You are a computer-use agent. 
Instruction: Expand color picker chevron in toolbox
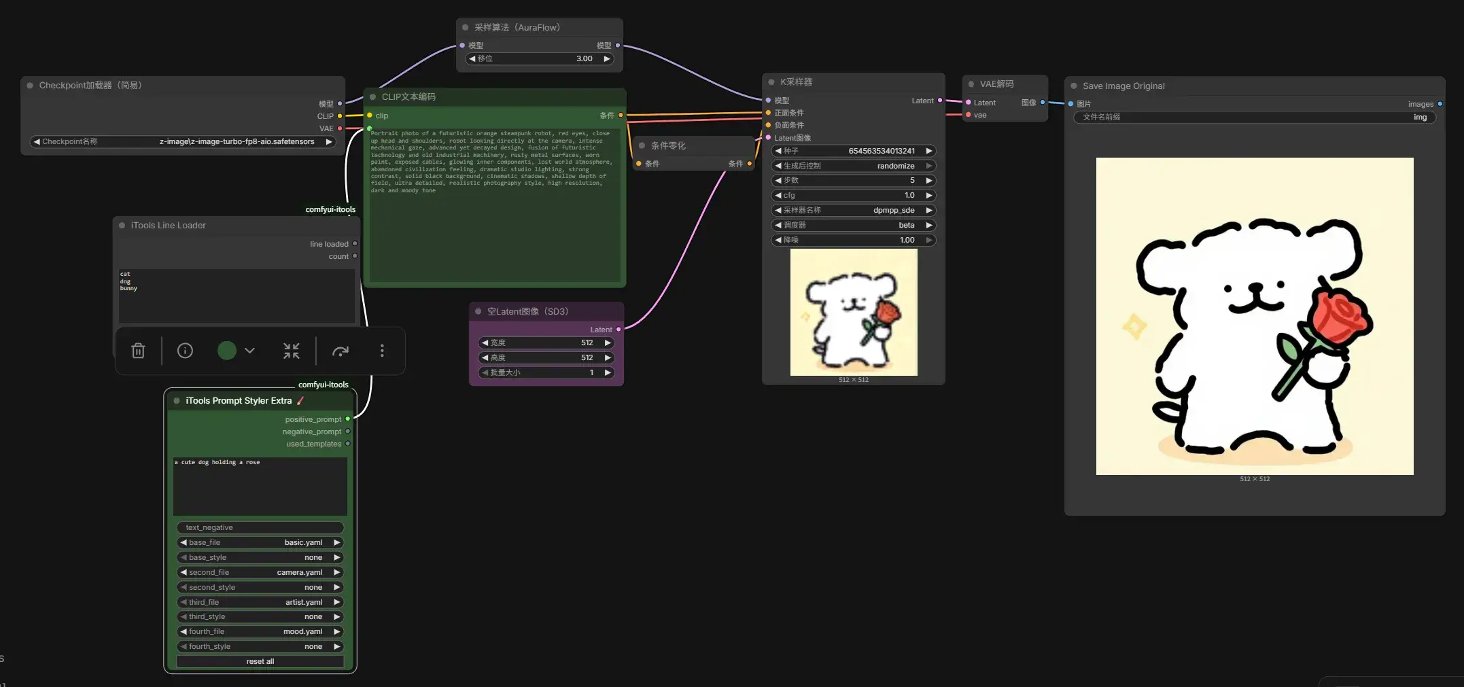pos(249,351)
